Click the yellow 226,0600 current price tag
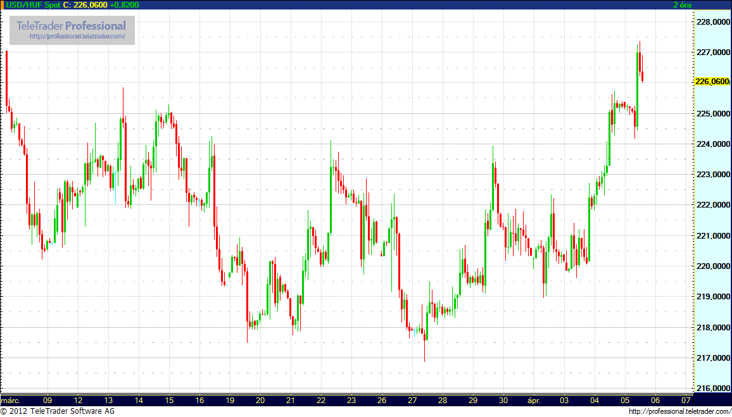The image size is (732, 417). coord(712,82)
